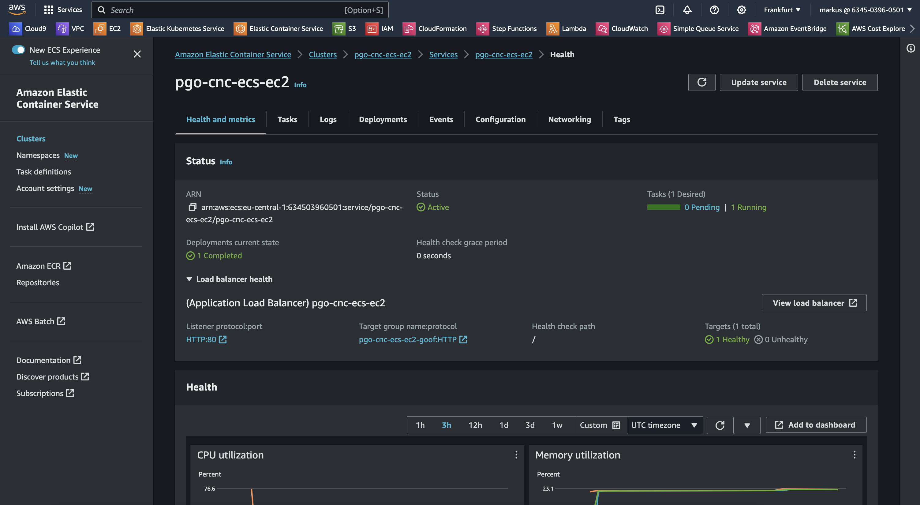Image resolution: width=920 pixels, height=505 pixels.
Task: Open the AWS home logo
Action: coord(17,10)
